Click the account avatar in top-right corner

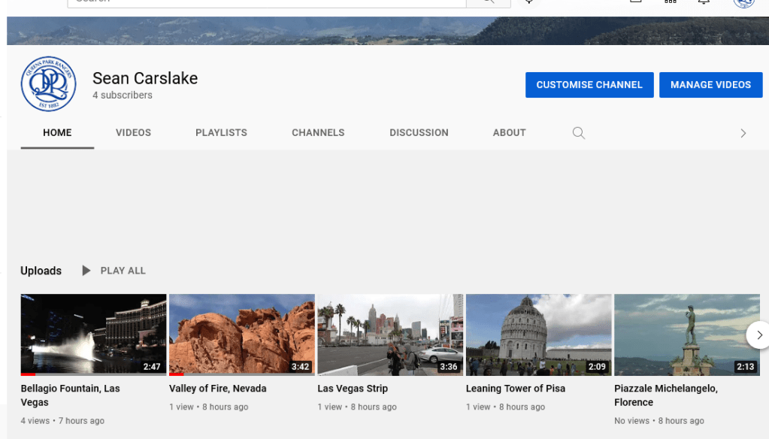pos(743,2)
